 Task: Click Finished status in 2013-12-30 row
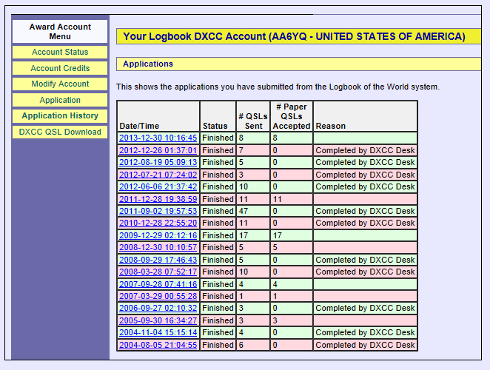pyautogui.click(x=218, y=138)
